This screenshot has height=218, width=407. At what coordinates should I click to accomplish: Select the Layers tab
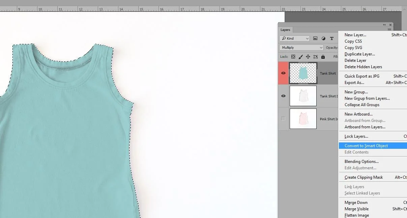285,30
